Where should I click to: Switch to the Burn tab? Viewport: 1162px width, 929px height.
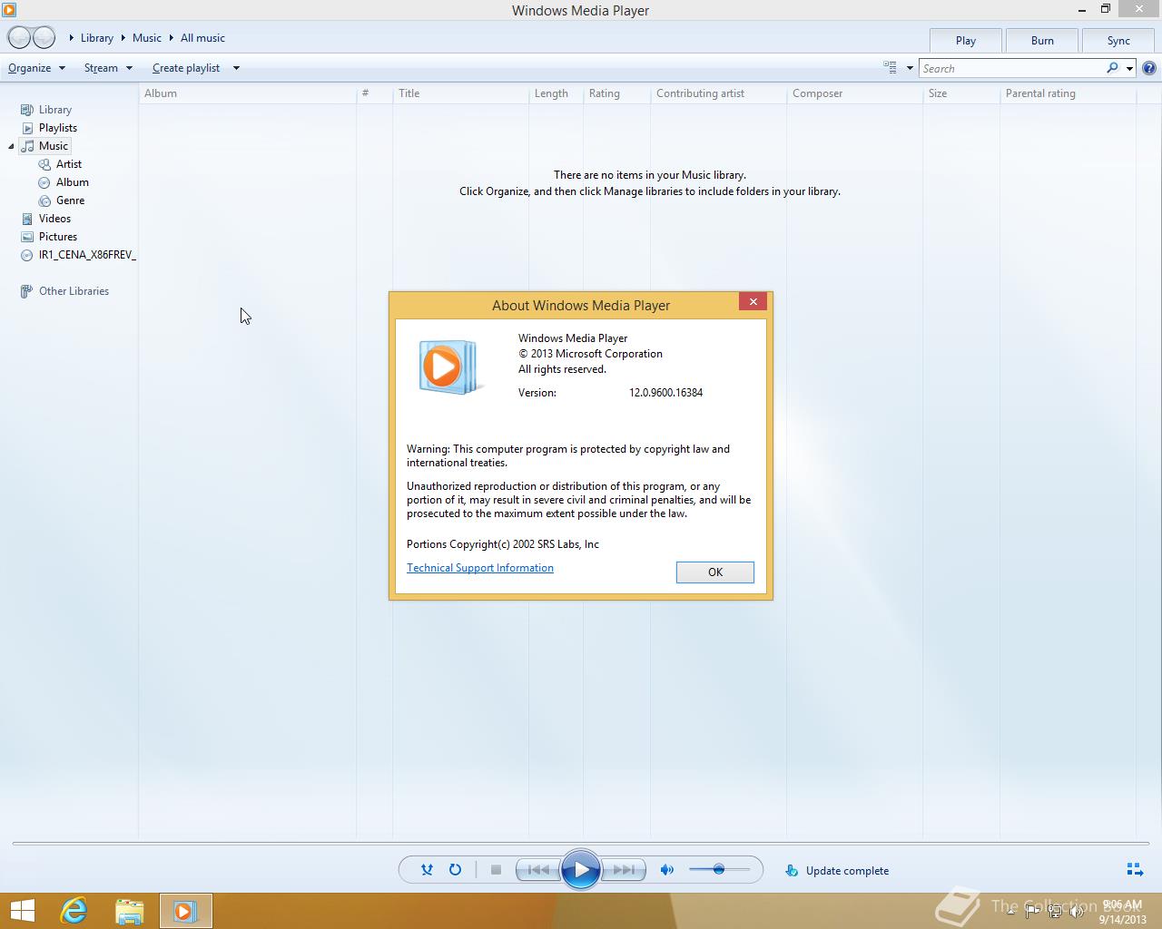pos(1042,40)
